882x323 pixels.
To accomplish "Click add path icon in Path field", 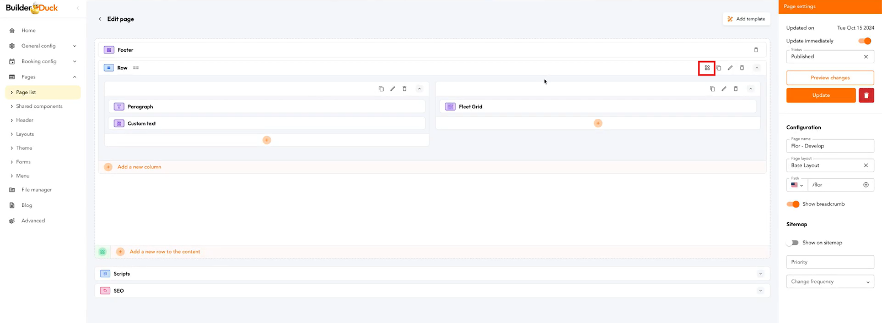I will tap(865, 185).
